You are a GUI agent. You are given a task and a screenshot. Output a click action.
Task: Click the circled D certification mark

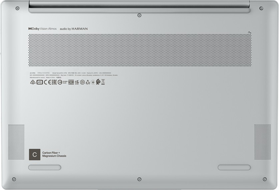[82, 82]
